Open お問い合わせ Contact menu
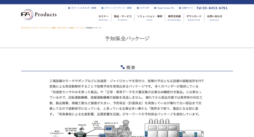 (x=214, y=18)
